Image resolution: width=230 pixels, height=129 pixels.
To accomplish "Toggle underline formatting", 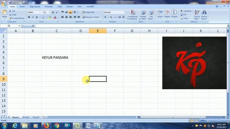I will pos(37,17).
